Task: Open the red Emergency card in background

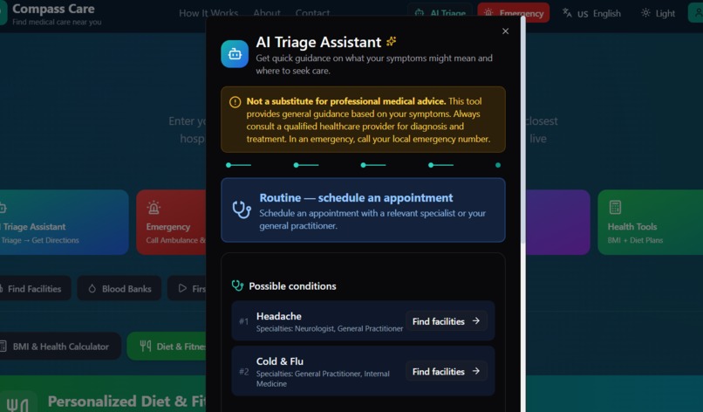Action: (171, 223)
